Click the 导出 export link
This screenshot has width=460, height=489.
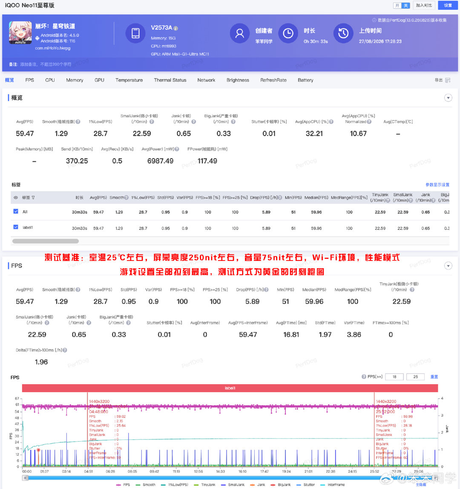[x=439, y=80]
